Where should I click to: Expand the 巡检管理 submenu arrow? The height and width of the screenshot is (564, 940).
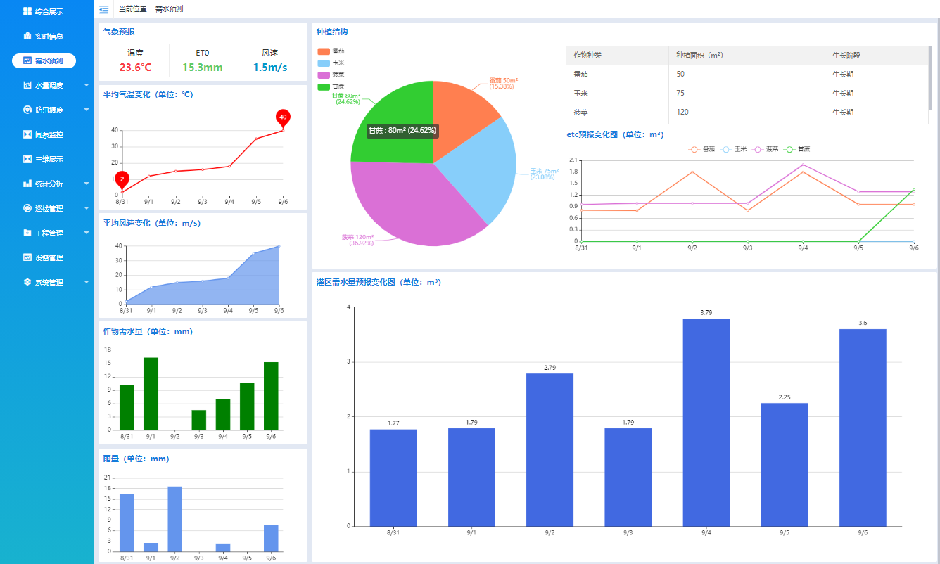tap(87, 208)
